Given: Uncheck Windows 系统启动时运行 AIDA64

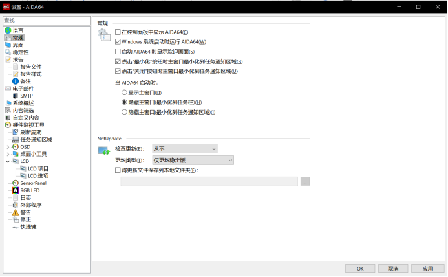Looking at the screenshot, I should 118,42.
